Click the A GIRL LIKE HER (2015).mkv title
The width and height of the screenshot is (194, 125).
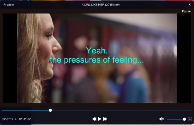click(x=101, y=5)
